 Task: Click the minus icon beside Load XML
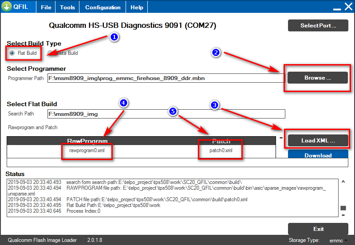[x=281, y=138]
